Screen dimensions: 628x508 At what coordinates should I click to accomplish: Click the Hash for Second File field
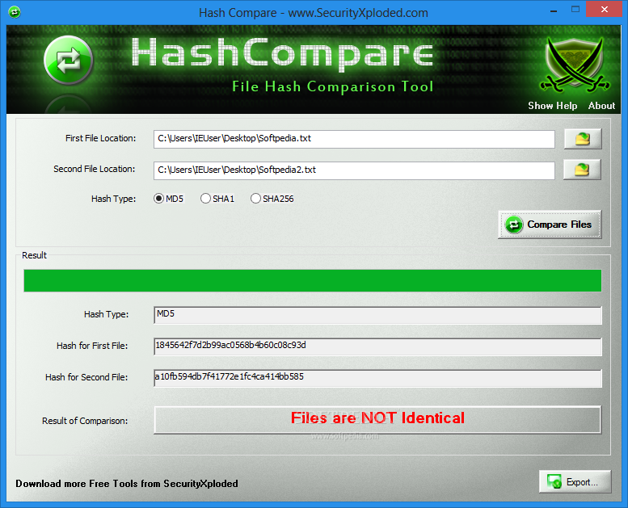377,378
